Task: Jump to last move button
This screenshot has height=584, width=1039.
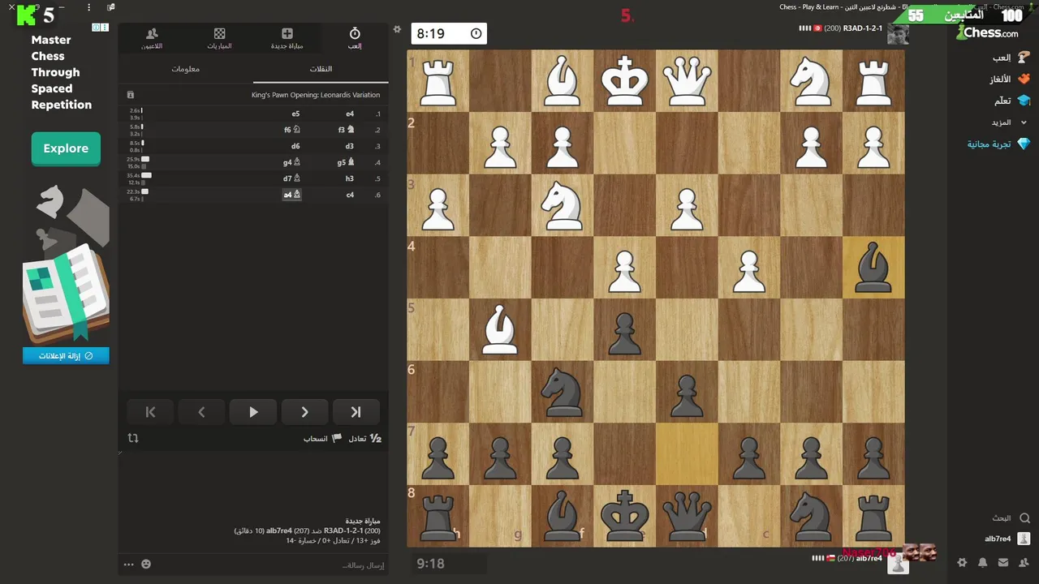Action: (x=356, y=412)
